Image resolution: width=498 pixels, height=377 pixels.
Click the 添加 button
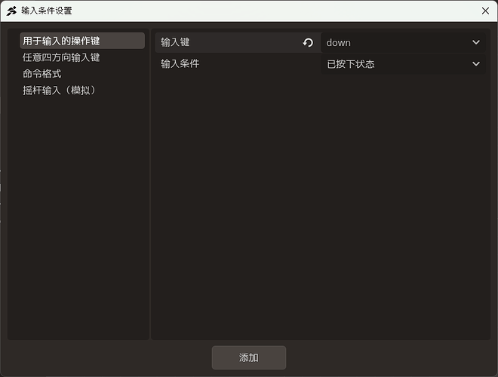click(x=249, y=357)
